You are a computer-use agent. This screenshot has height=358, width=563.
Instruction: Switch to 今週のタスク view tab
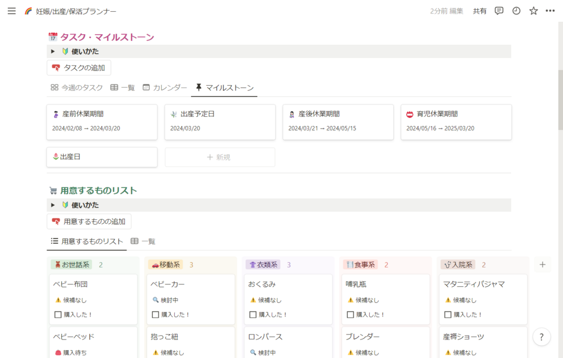click(77, 88)
